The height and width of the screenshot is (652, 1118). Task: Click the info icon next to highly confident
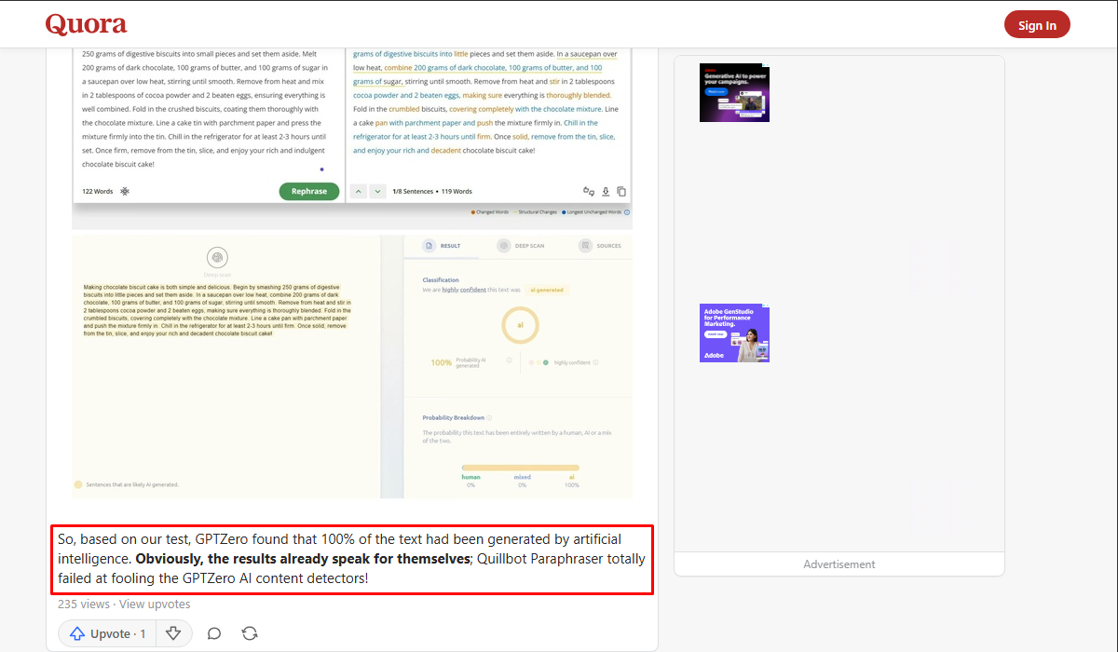click(x=595, y=362)
